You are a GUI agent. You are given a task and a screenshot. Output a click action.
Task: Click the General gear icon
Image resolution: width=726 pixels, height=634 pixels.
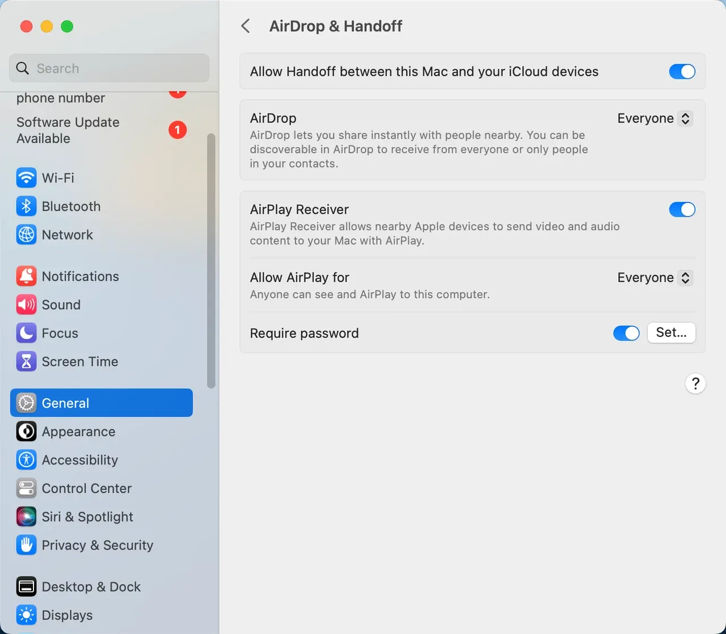26,403
